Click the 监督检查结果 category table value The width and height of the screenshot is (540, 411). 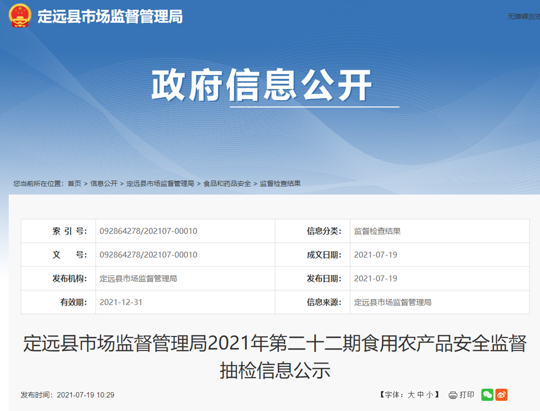point(377,231)
